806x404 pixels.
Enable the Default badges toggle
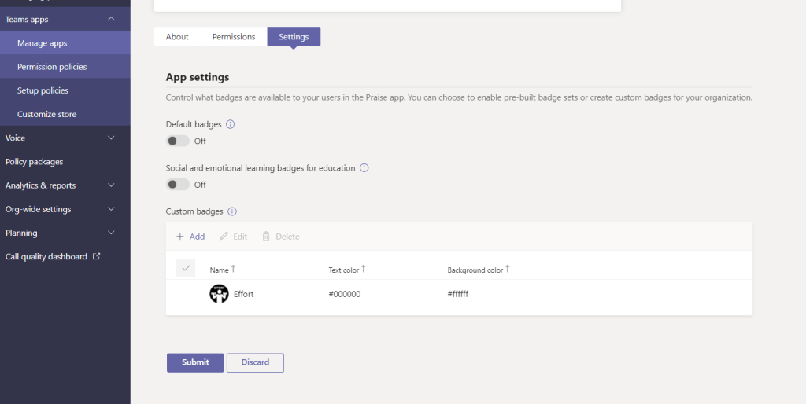(x=178, y=141)
